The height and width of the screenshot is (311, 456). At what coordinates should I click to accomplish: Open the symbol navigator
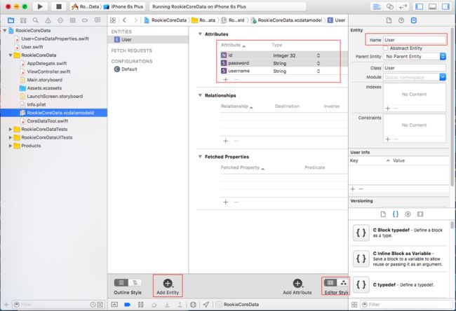click(x=23, y=20)
